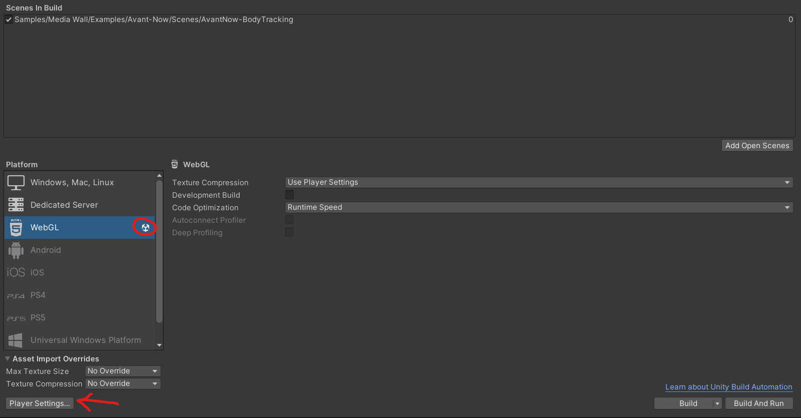Open Learn about Unity Build Automation link
Viewport: 801px width, 418px height.
(729, 387)
